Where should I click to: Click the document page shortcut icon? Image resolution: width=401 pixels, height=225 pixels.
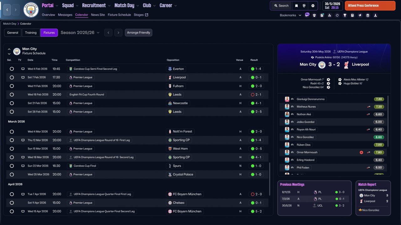coord(352,15)
